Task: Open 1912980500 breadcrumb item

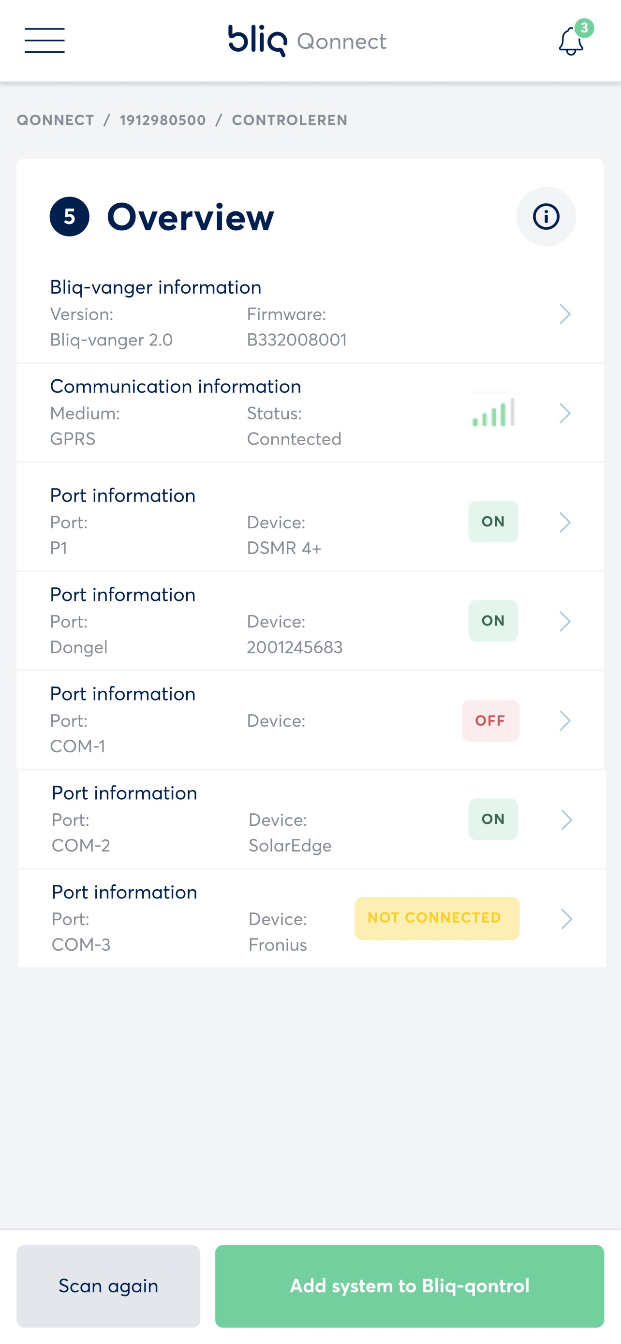Action: coord(163,120)
